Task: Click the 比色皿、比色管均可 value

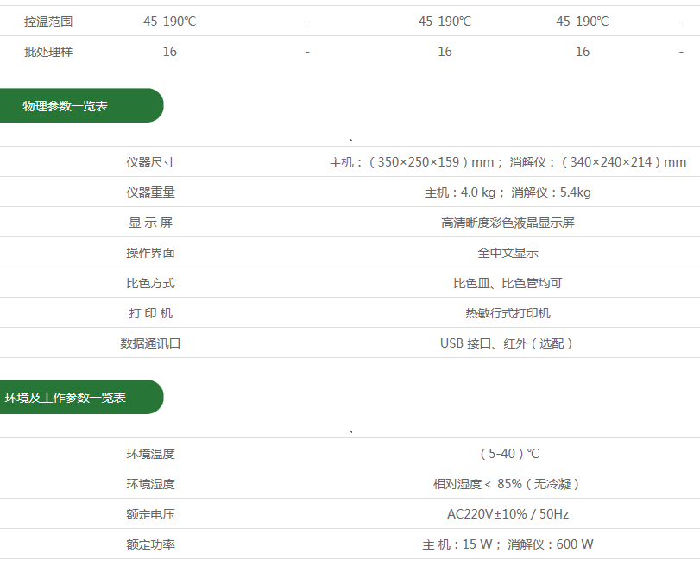Action: pyautogui.click(x=508, y=283)
